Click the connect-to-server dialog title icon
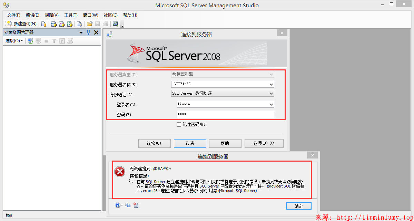Image resolution: width=414 pixels, height=221 pixels. click(x=109, y=34)
